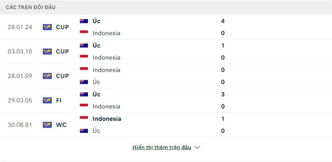This screenshot has height=162, width=332.
Task: Click Indonesia flag in 03.03.10 match
Action: point(84,57)
